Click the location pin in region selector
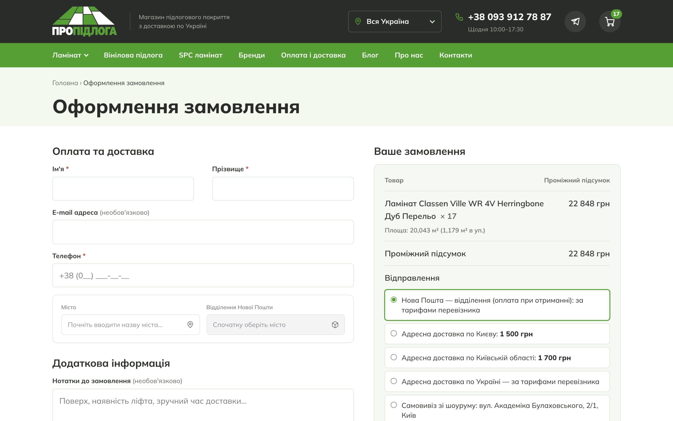The image size is (673, 421). (x=358, y=21)
